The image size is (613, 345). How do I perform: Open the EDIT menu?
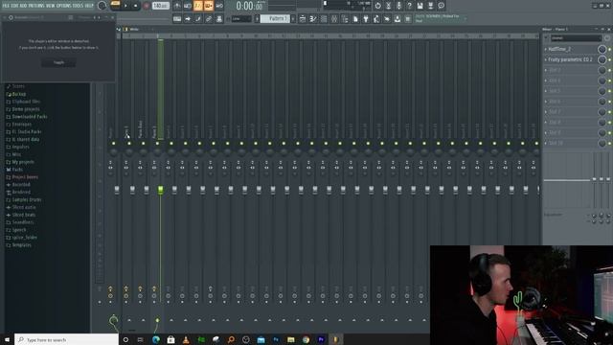[15, 6]
